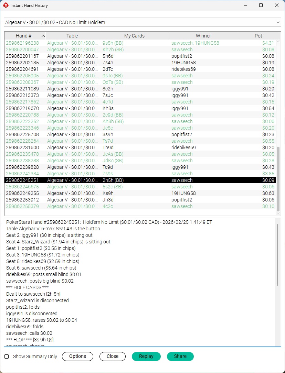285x373 pixels.
Task: Click the Ks9h cards cell
Action: (x=108, y=194)
